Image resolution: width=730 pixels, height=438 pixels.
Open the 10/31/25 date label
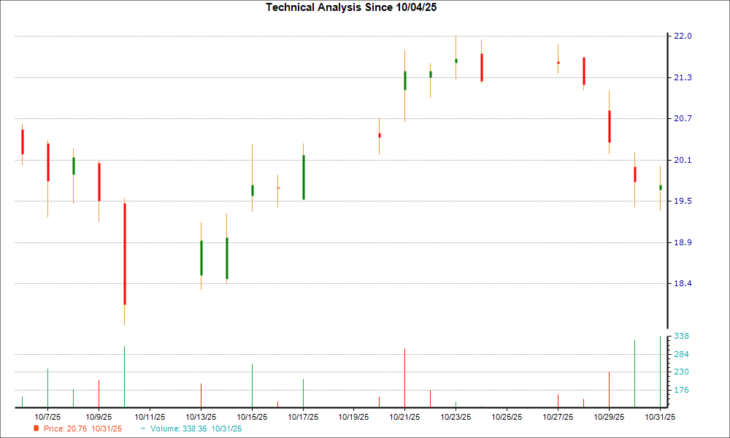pyautogui.click(x=659, y=416)
